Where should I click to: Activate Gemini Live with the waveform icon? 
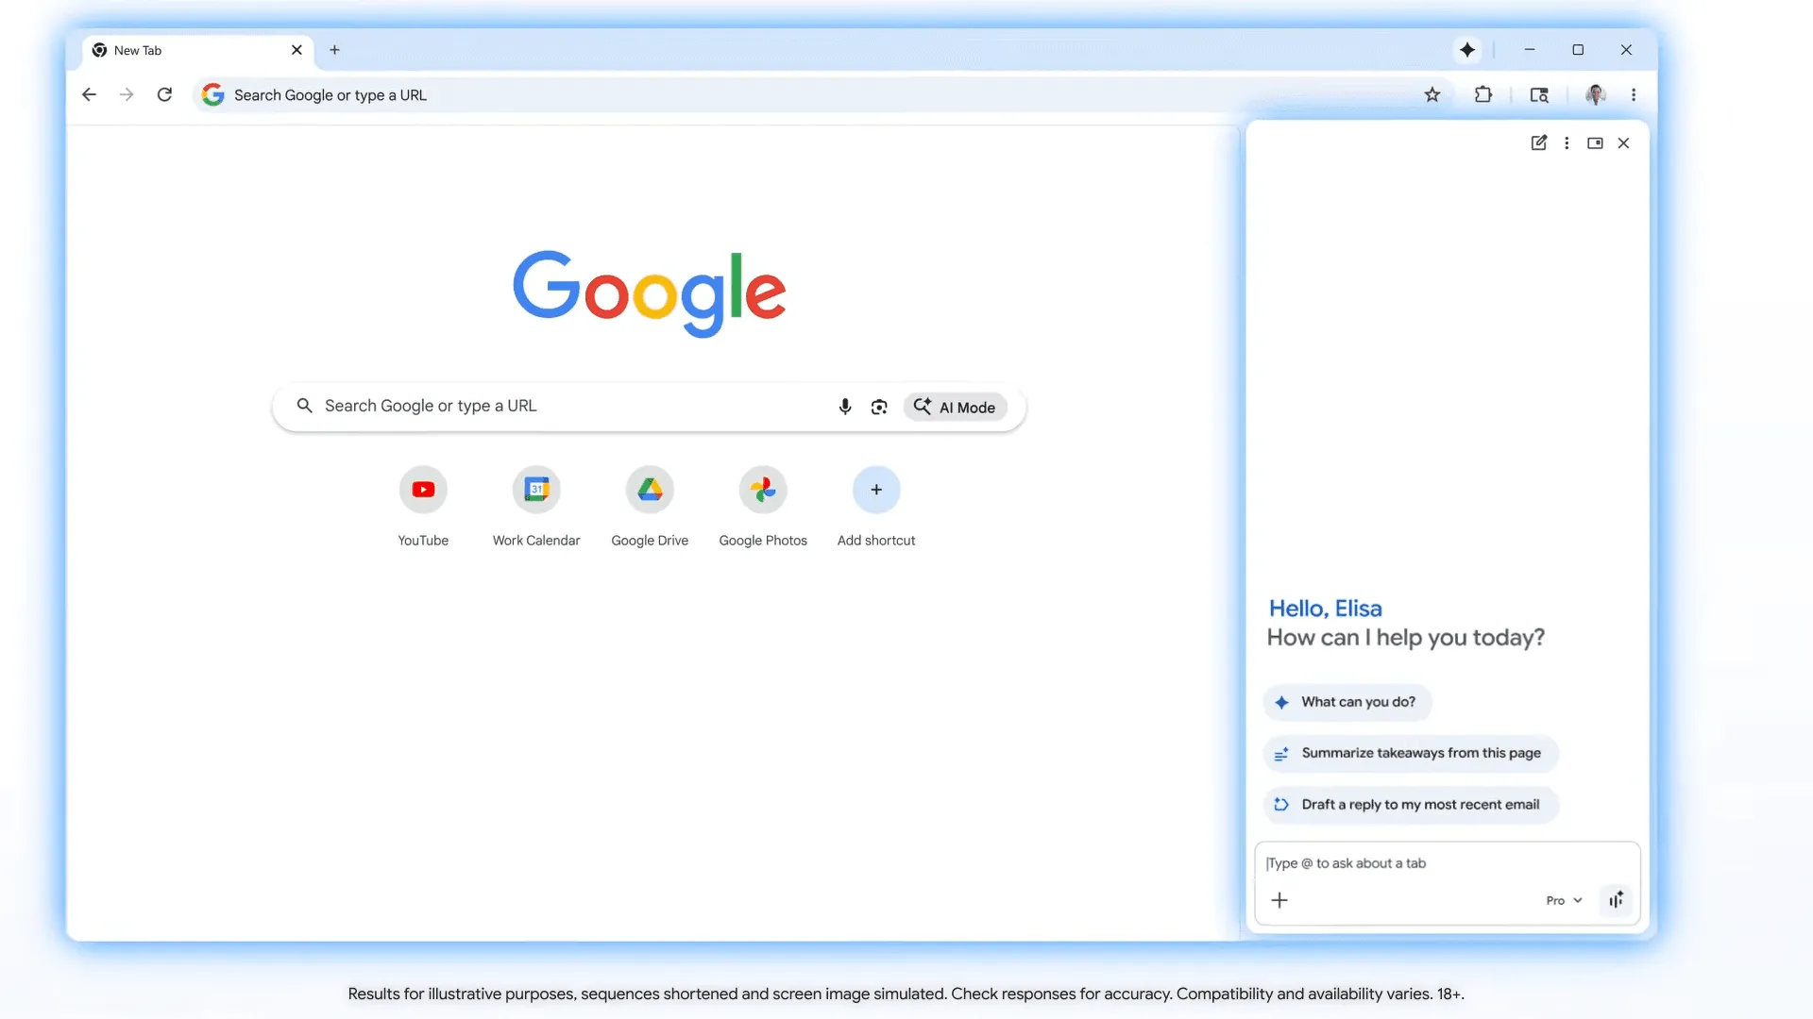point(1615,900)
